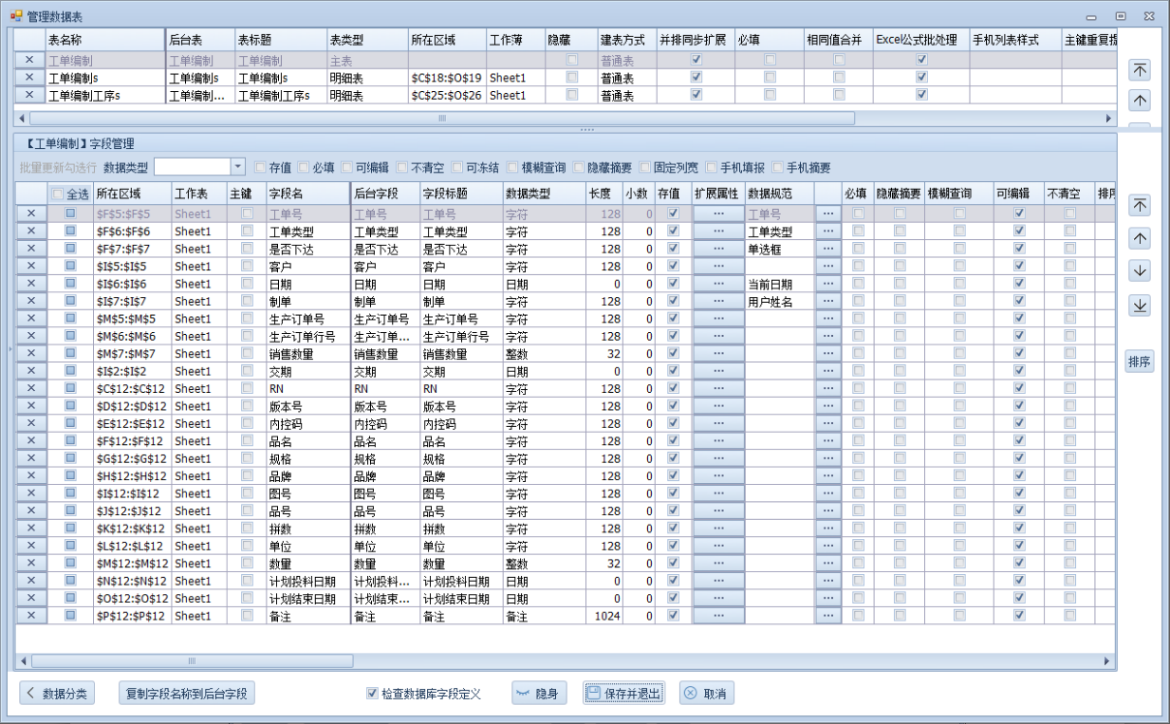Click the field grid horizontal scrollbar
This screenshot has width=1170, height=724.
192,660
